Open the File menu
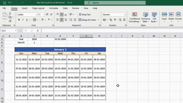 tap(4, 8)
